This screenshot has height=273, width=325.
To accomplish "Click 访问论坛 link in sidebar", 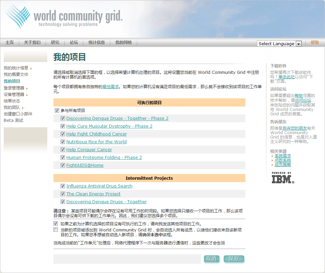I will pos(303,100).
